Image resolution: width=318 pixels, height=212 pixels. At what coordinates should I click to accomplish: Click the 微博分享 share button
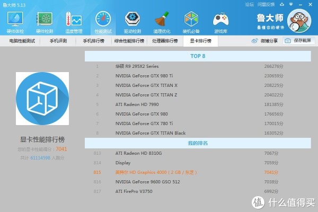[x=264, y=41]
